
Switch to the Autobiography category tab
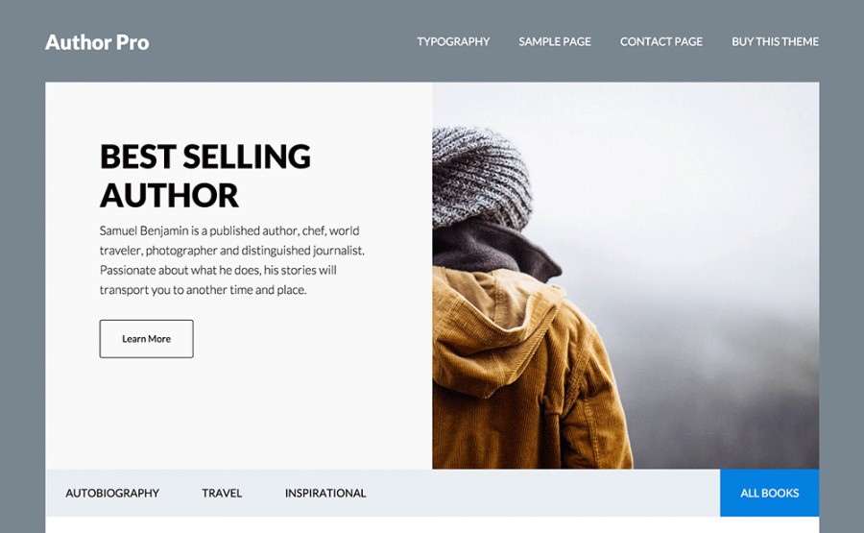(x=112, y=493)
